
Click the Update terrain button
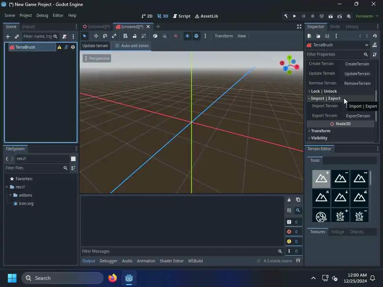click(x=95, y=46)
